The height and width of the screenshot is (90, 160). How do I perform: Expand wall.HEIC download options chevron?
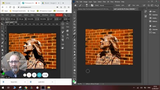click(x=52, y=82)
